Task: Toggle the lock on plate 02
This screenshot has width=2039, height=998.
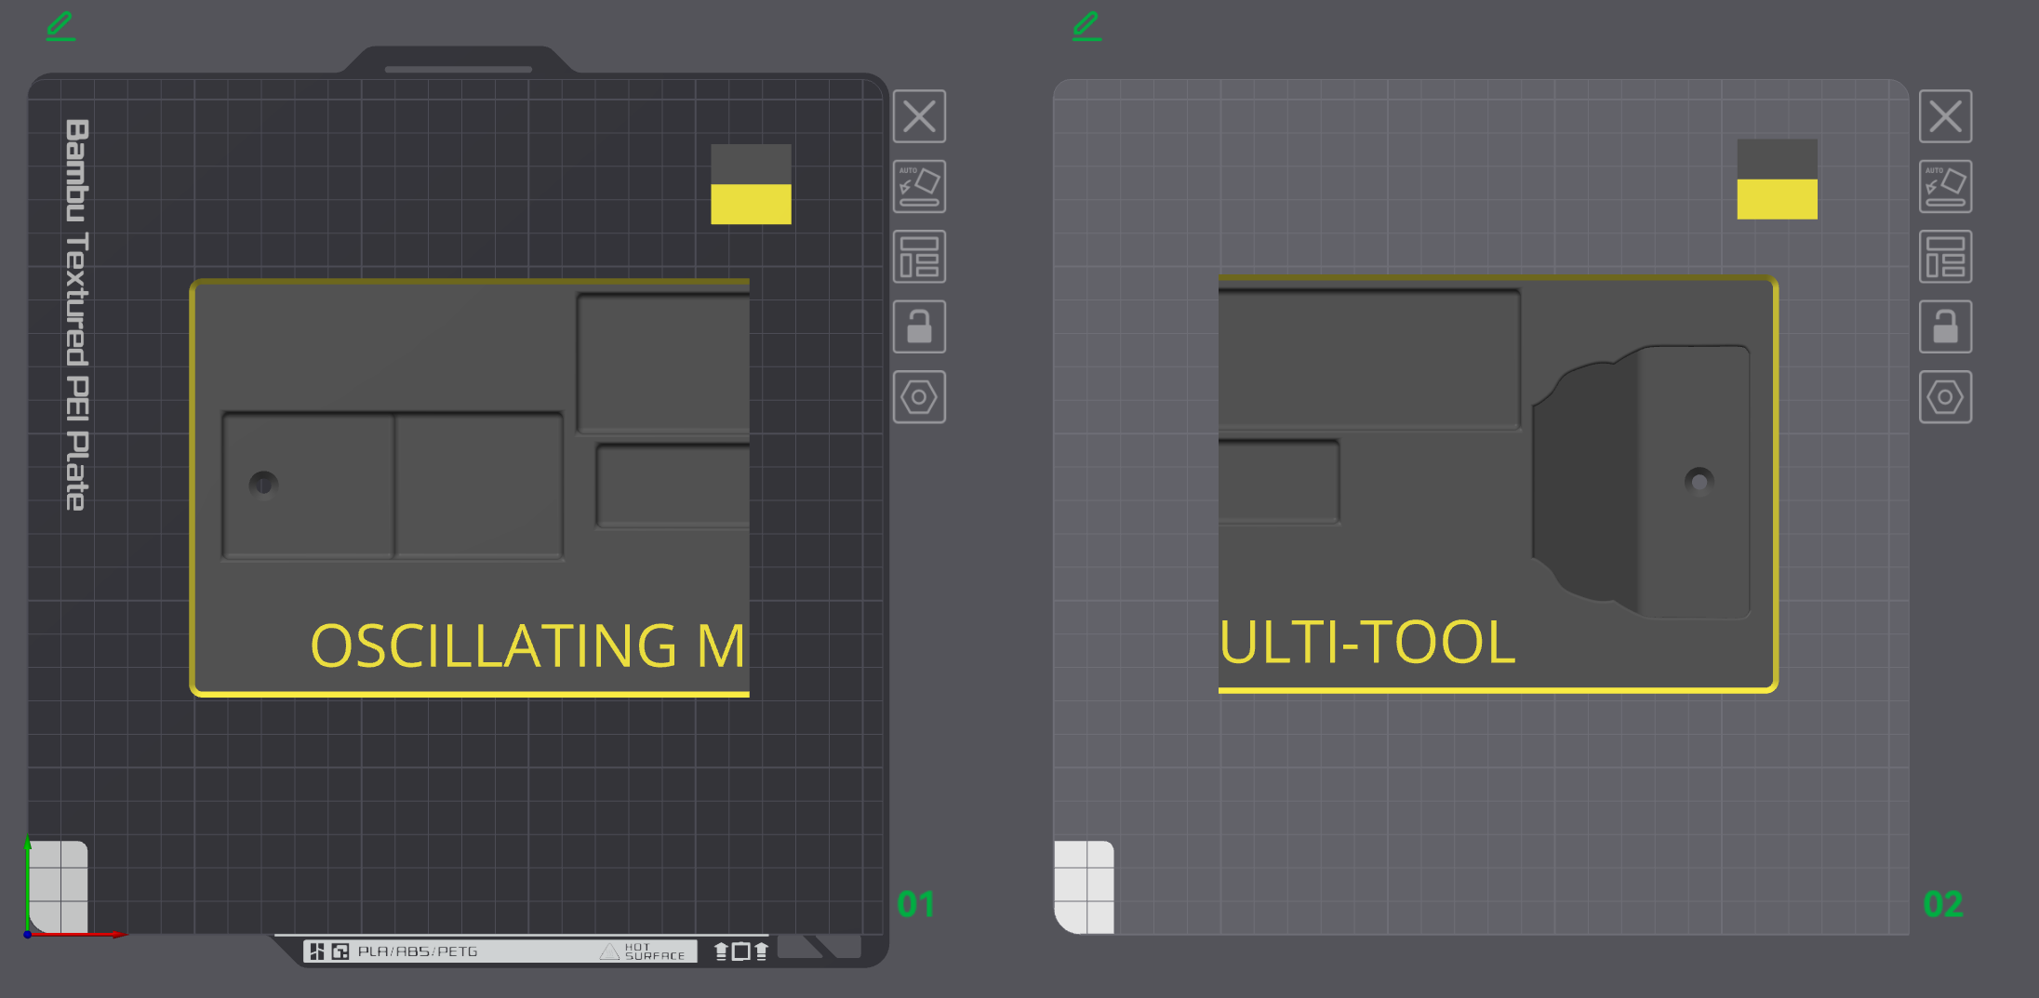Action: pyautogui.click(x=1945, y=326)
